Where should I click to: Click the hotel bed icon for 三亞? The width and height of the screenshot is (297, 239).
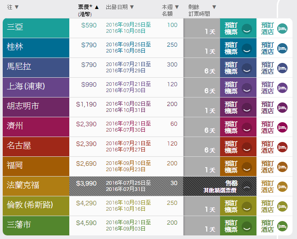pyautogui.click(x=282, y=28)
